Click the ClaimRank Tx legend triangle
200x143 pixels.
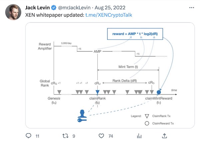146,116
